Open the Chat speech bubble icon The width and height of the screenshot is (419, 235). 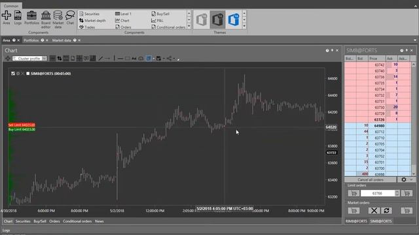70,18
